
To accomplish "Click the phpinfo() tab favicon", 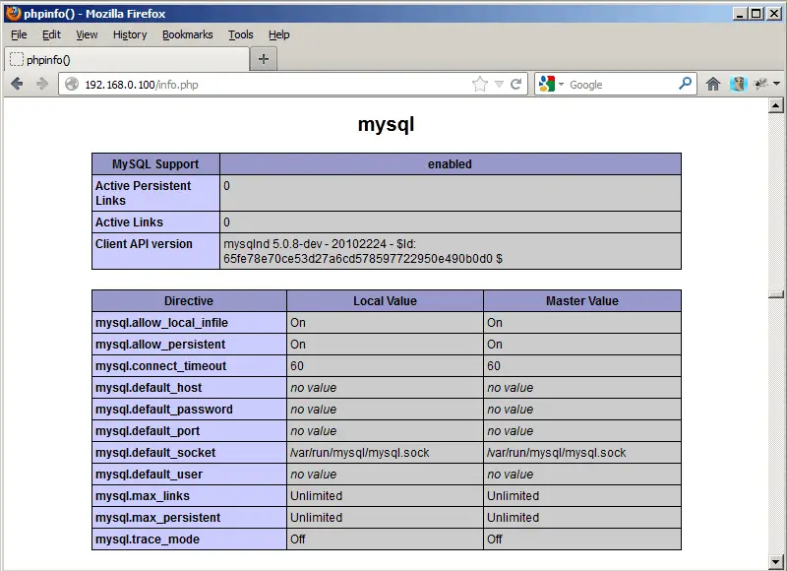I will 17,59.
